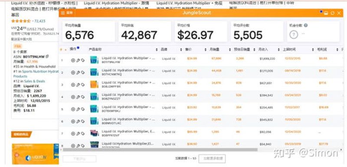Click the pin icon in row 3 (orange product)
Screen dimensions: 347x167
coord(78,85)
